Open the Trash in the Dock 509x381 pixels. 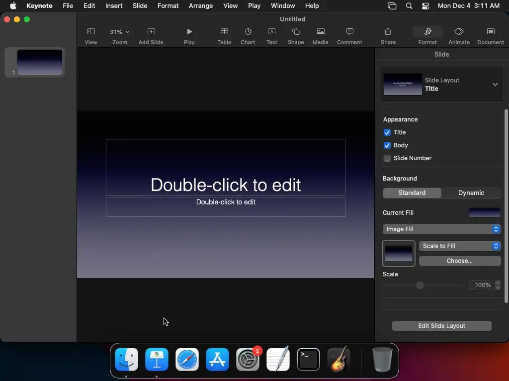[x=382, y=360]
